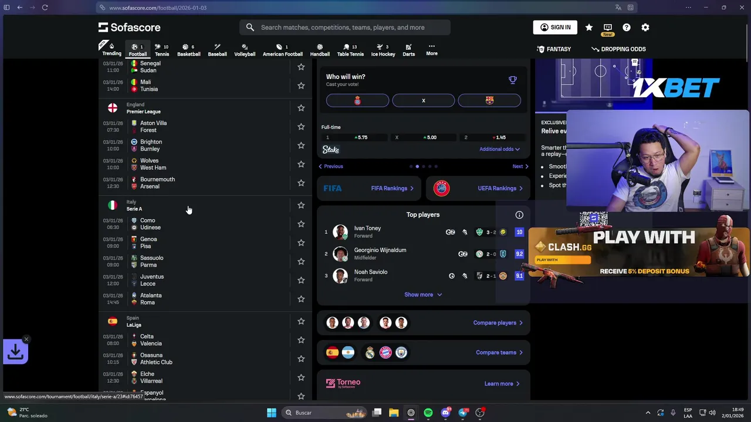Star the England Premier League competition
This screenshot has width=751, height=422.
pos(301,108)
